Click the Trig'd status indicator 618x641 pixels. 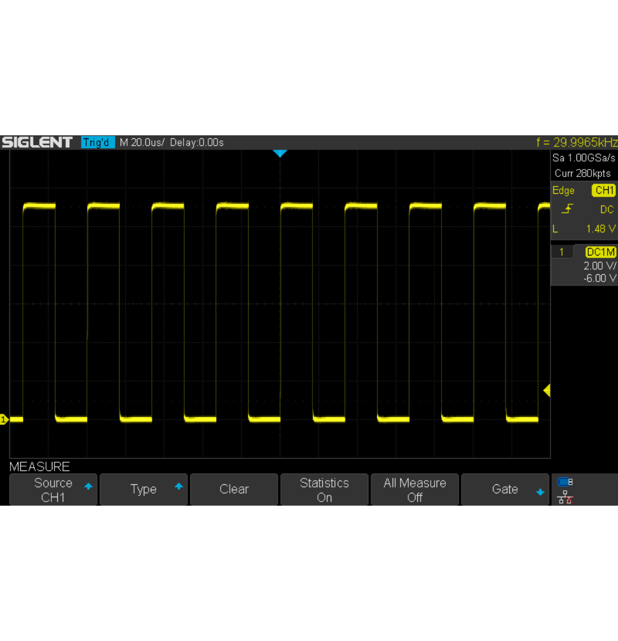point(98,142)
